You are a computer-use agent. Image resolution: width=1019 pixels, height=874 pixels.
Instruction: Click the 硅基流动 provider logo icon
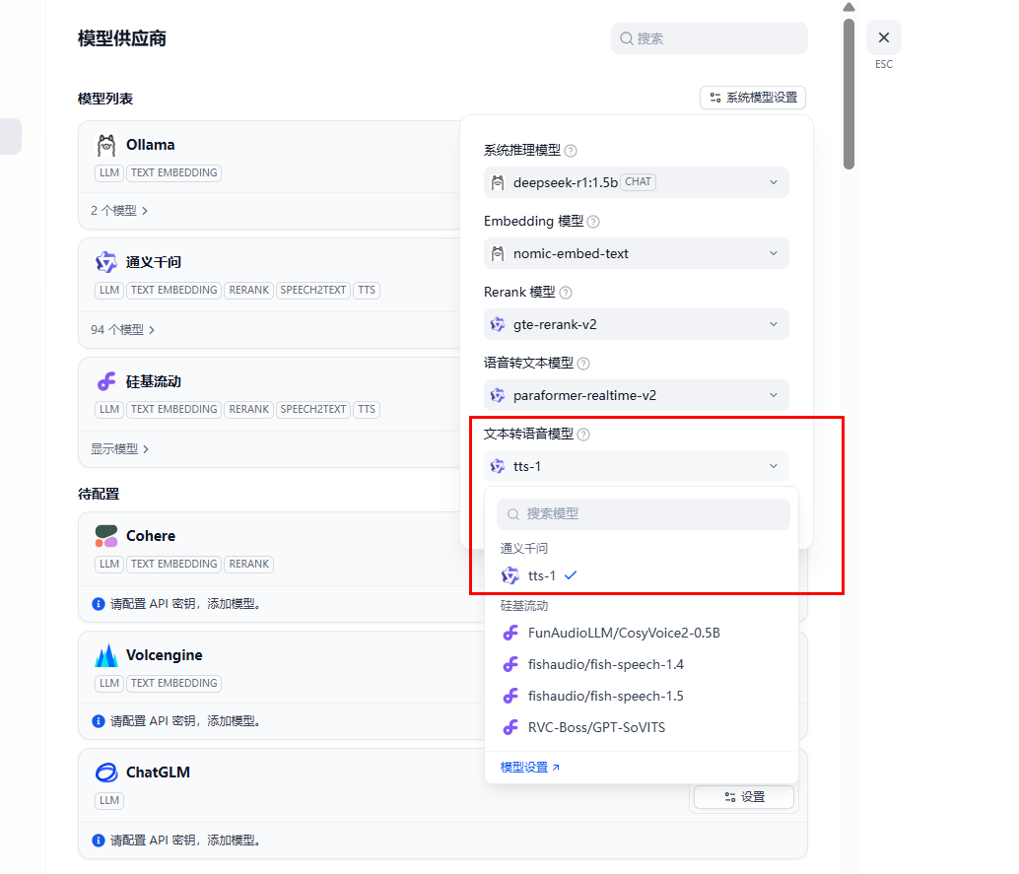106,381
